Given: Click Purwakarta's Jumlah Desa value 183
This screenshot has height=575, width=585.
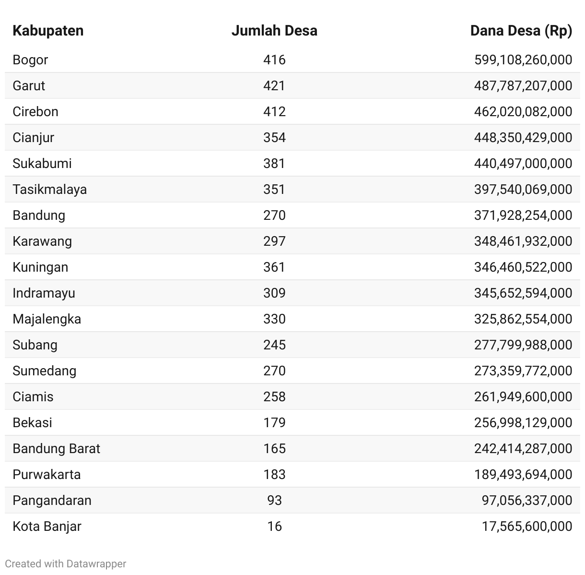Looking at the screenshot, I should click(x=274, y=475).
